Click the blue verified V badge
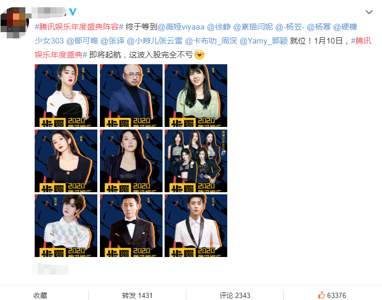Image resolution: width=382 pixels, height=300 pixels. pos(72,12)
